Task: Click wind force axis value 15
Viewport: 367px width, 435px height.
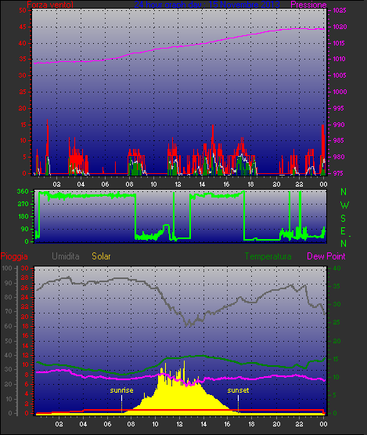Action: click(23, 125)
